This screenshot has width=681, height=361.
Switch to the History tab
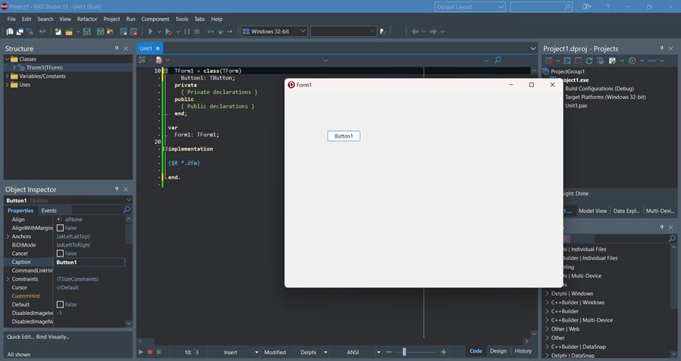pos(523,351)
